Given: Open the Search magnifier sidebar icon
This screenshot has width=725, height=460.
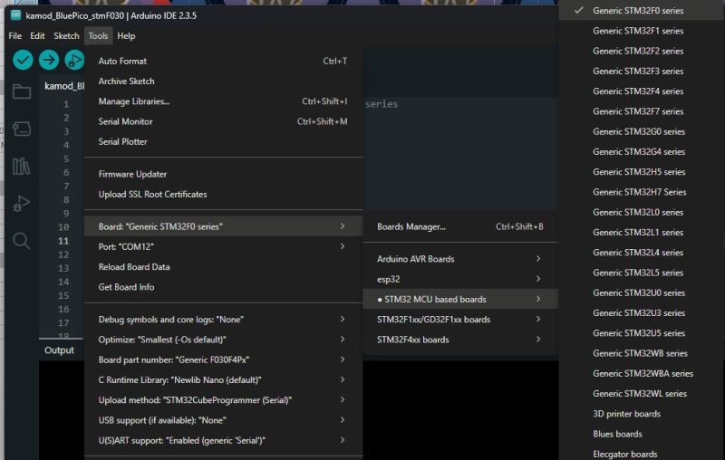Looking at the screenshot, I should (21, 241).
